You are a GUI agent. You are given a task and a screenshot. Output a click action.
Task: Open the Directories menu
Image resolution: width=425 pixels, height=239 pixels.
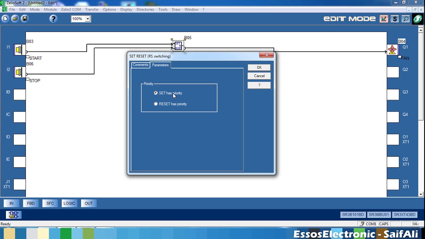145,9
